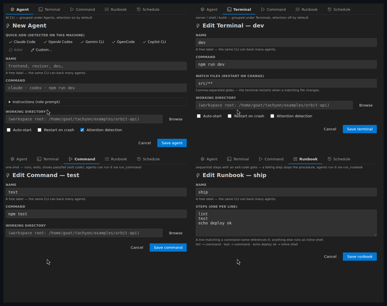This screenshot has width=387, height=306.
Task: Click the Schedule clock icon in Edit Terminal panel
Action: (330, 9)
